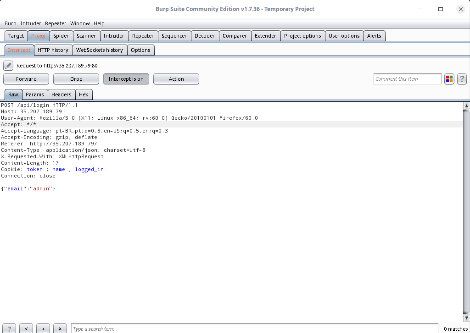Click the search help question mark icon
The width and height of the screenshot is (470, 333).
(x=9, y=328)
